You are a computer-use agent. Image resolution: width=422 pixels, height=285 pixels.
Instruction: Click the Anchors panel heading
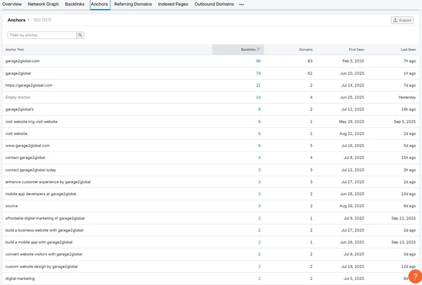(x=16, y=20)
